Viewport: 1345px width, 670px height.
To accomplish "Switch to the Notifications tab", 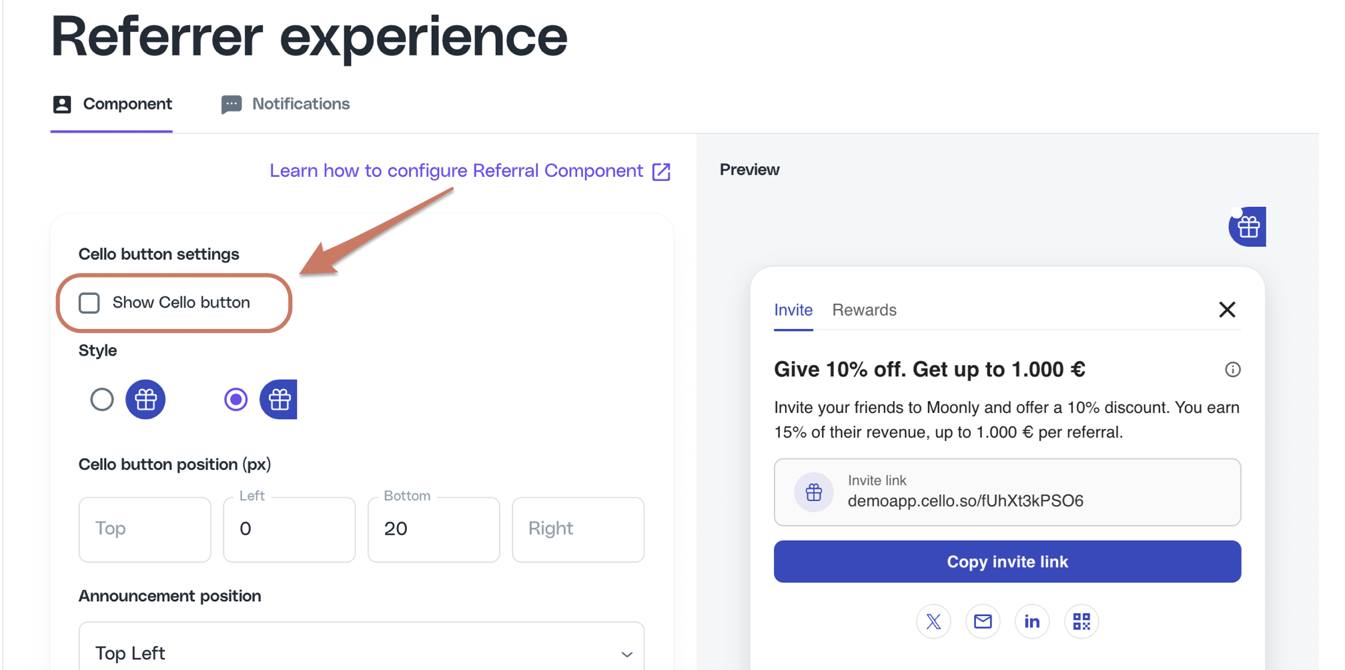I will click(x=286, y=104).
